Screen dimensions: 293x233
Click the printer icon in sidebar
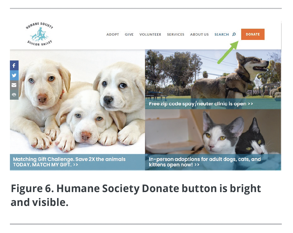(x=14, y=95)
